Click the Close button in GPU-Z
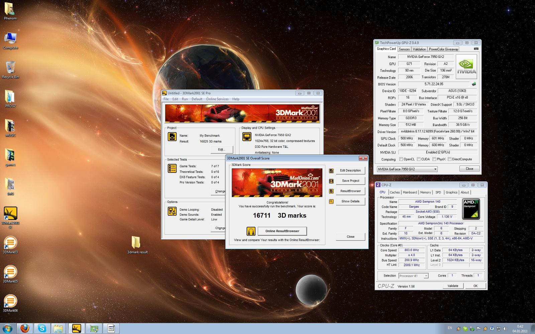 tap(469, 169)
